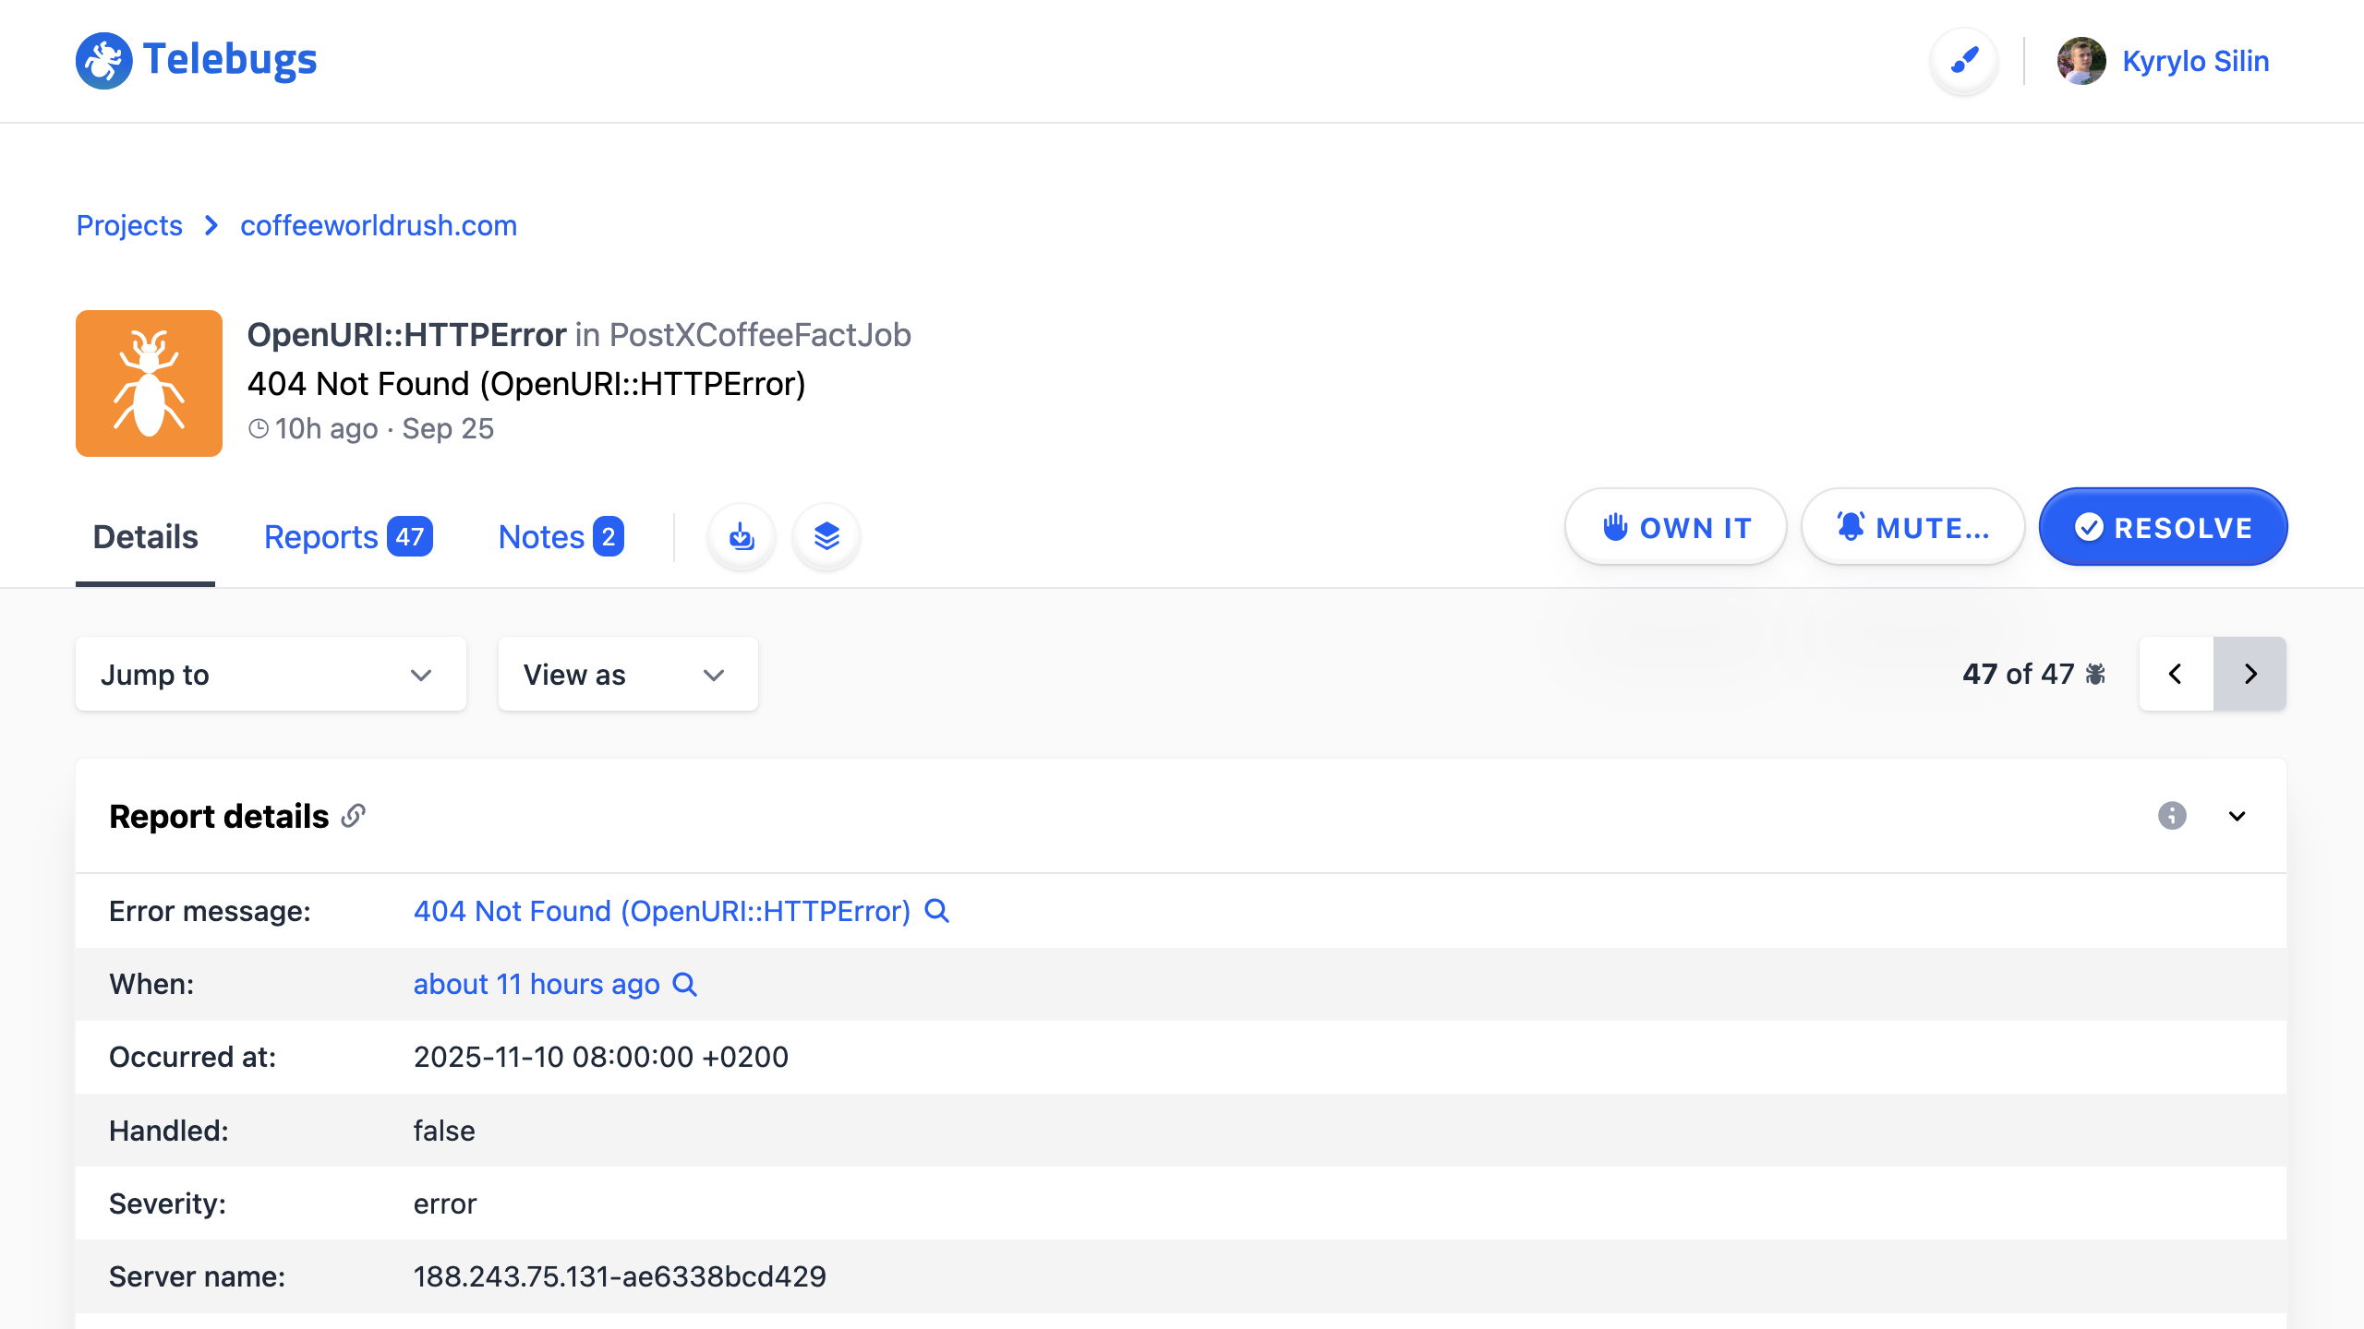The width and height of the screenshot is (2364, 1329).
Task: Select the download reports icon
Action: coord(742,535)
